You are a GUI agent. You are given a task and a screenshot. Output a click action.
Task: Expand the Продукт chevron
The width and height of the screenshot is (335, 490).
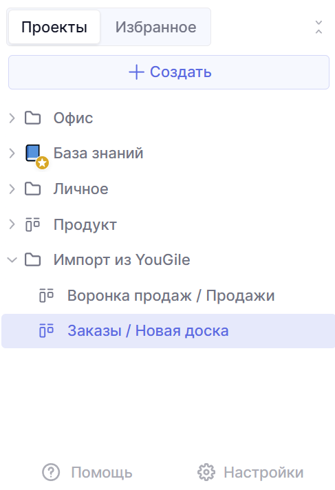click(x=12, y=224)
